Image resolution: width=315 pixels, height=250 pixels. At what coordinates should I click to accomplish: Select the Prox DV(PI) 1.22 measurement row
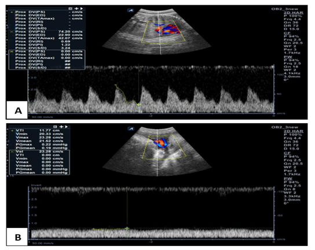coord(47,45)
